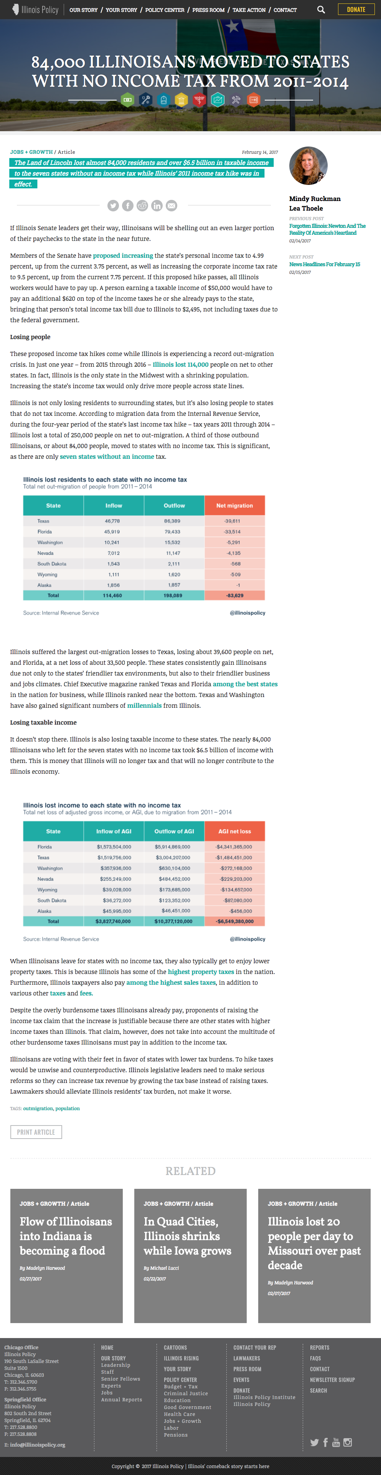The image size is (381, 1475).
Task: Click the green money hexagon icon
Action: click(x=128, y=100)
